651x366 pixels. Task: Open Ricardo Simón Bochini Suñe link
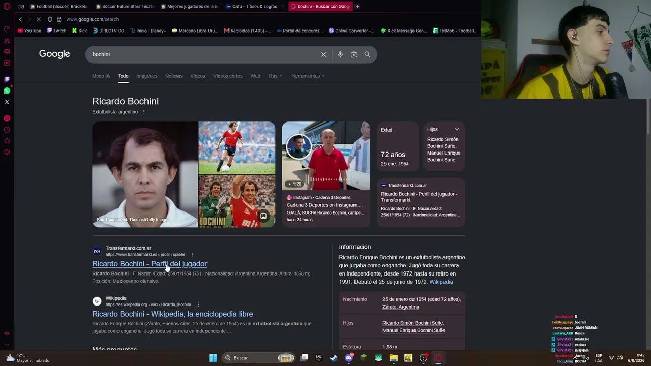click(x=413, y=323)
